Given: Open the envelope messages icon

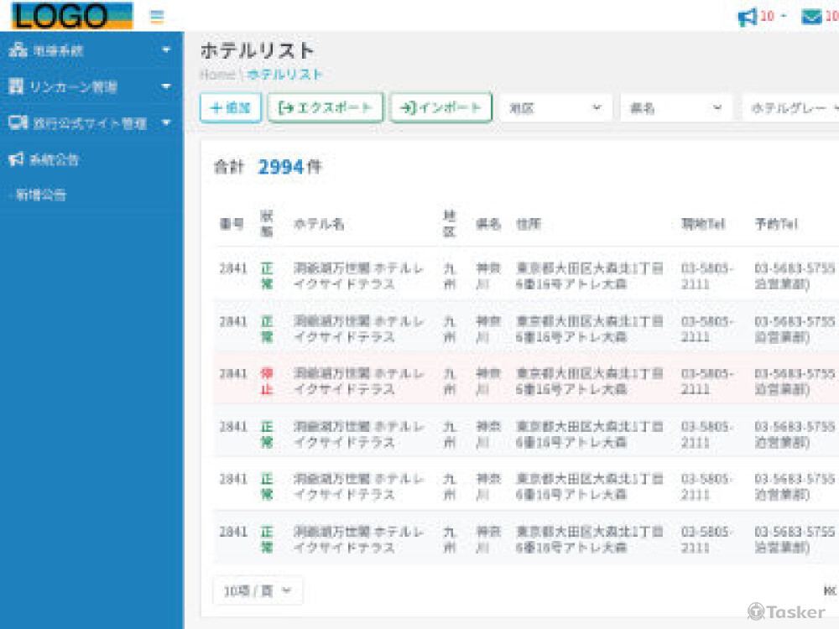Looking at the screenshot, I should 811,17.
